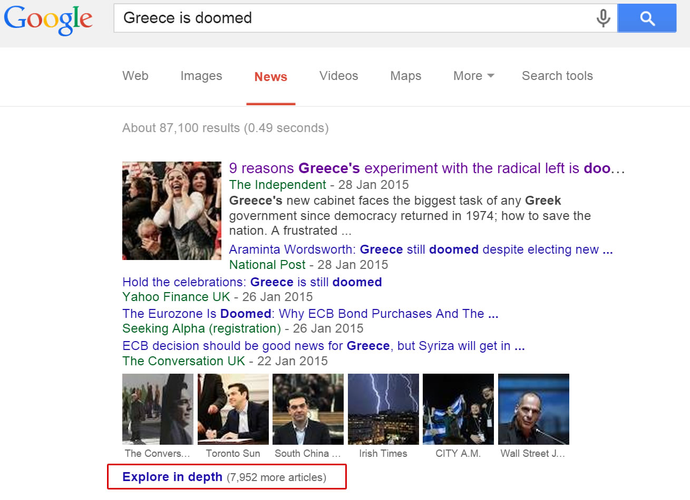Click the Google logo
Screen dimensions: 690x500
pos(48,19)
